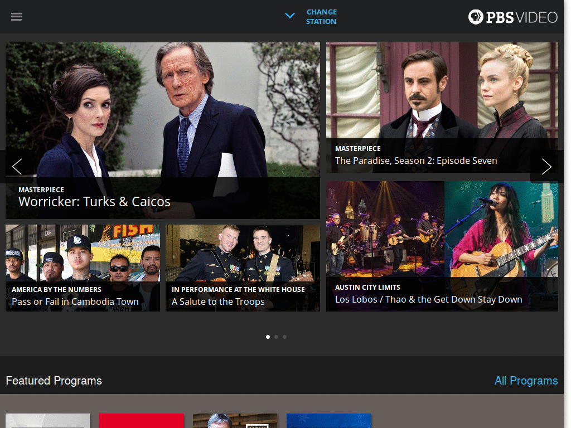571x428 pixels.
Task: Select the second carousel page dot
Action: [x=277, y=337]
